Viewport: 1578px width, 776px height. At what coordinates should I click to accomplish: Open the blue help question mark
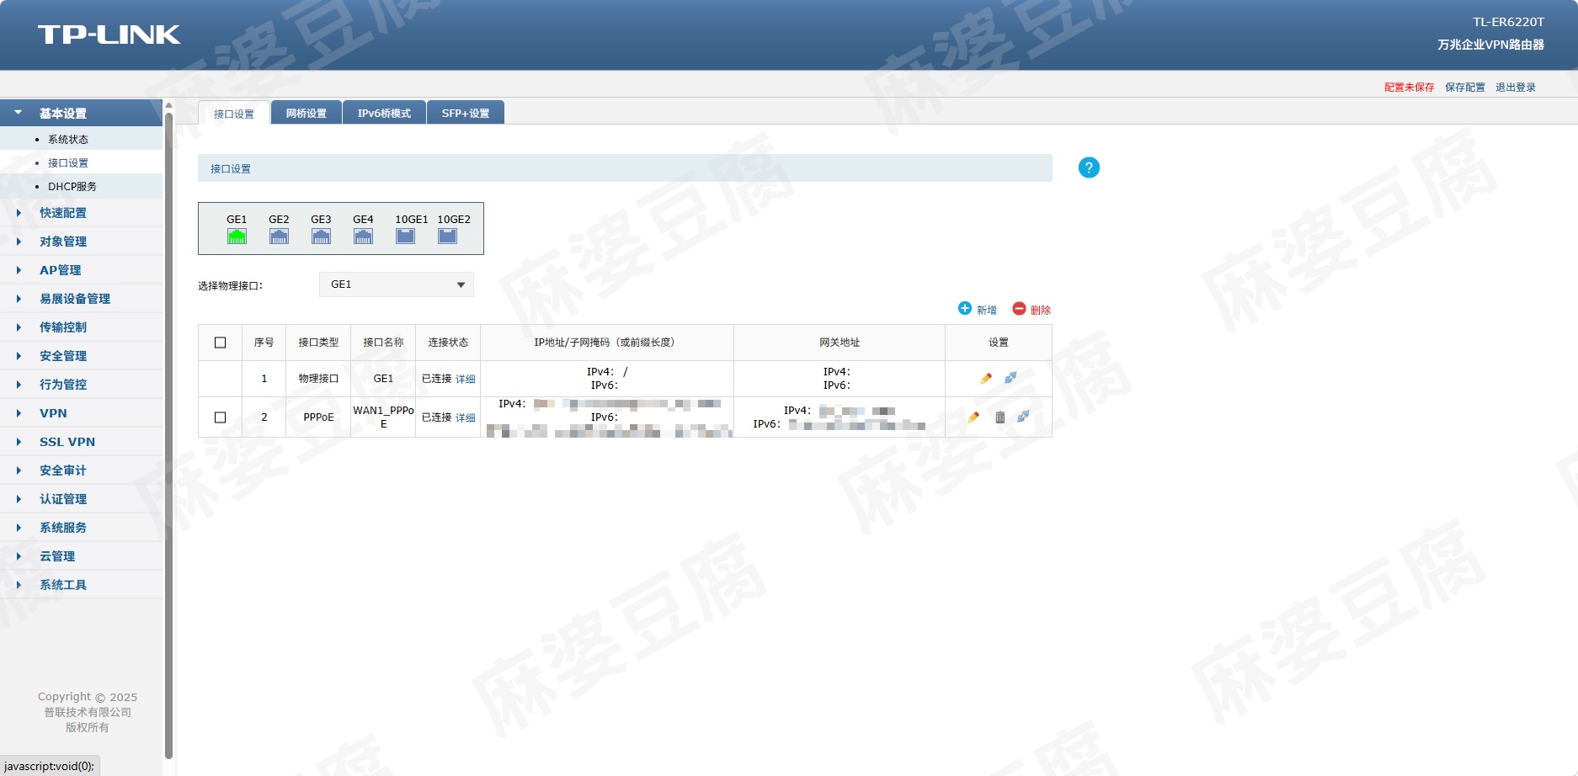coord(1089,167)
